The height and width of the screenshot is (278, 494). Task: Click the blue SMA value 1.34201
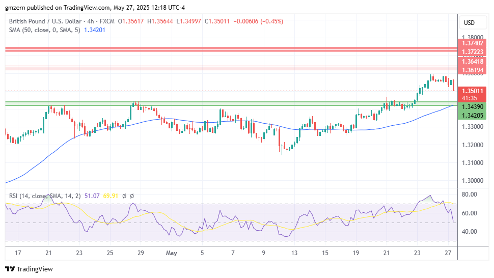[94, 30]
